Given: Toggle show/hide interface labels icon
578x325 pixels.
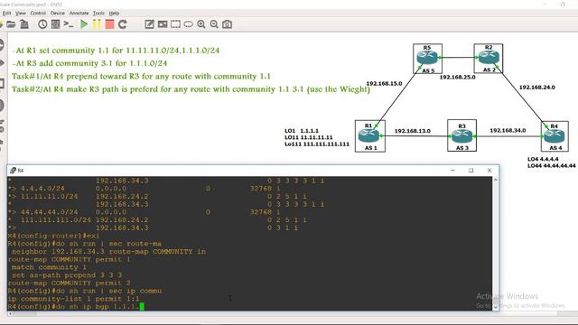Looking at the screenshot, I should pyautogui.click(x=56, y=24).
